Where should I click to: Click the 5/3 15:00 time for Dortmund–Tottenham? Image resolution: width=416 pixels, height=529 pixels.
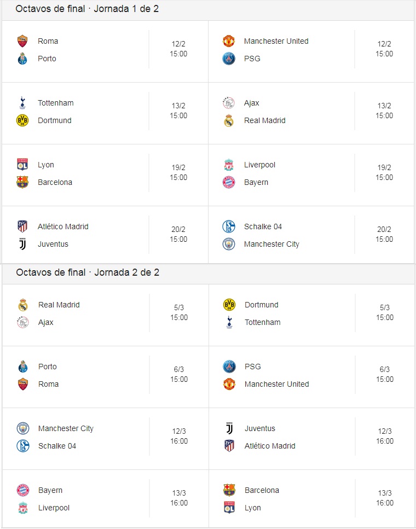pos(385,312)
